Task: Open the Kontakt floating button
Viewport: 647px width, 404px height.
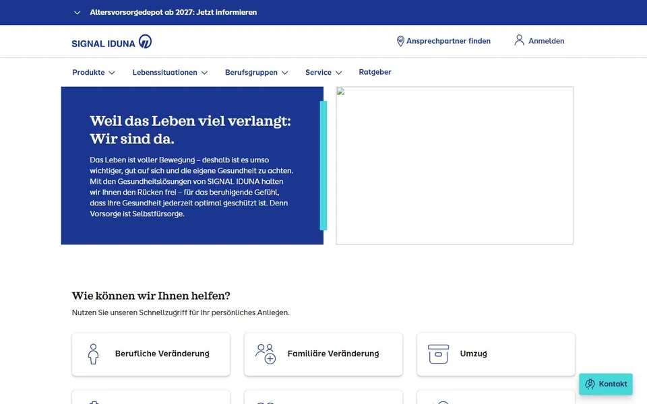Action: 606,384
